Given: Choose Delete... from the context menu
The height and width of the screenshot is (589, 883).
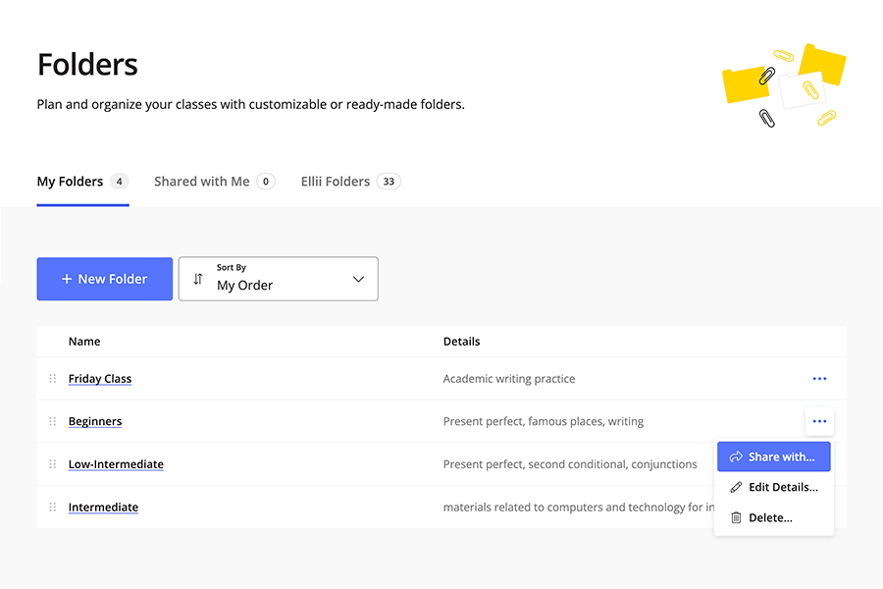Looking at the screenshot, I should tap(771, 516).
